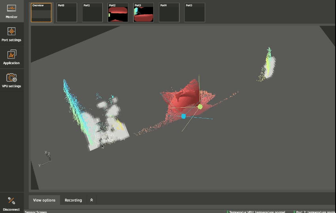The width and height of the screenshot is (336, 213).
Task: Switch to the Recording tab
Action: tap(73, 200)
